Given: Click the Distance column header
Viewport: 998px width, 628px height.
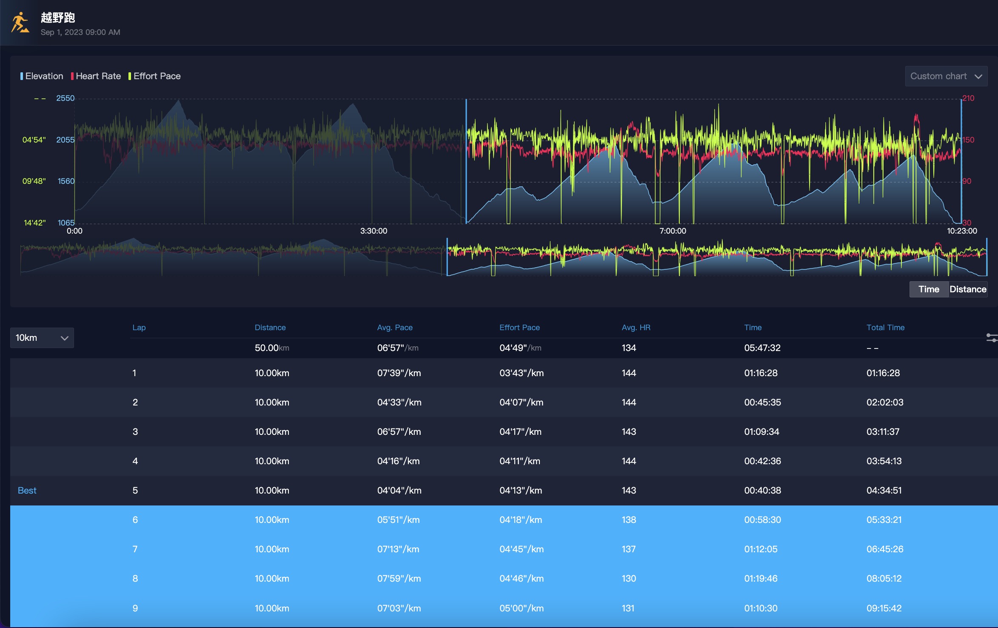Looking at the screenshot, I should coord(270,328).
